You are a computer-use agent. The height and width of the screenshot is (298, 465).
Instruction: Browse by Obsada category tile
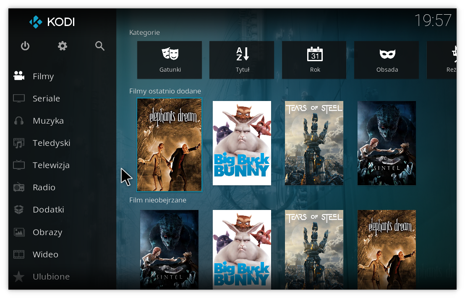(387, 60)
